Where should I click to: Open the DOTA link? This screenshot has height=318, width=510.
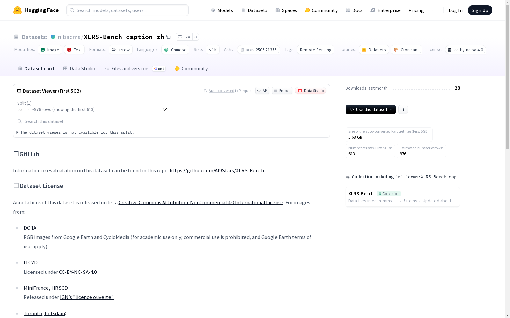click(x=30, y=228)
